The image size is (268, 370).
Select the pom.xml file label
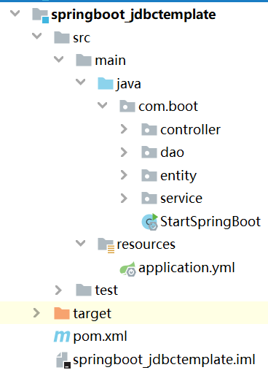(100, 336)
